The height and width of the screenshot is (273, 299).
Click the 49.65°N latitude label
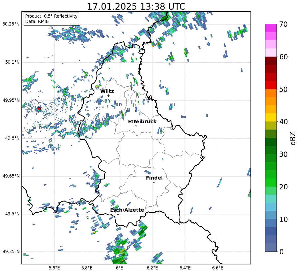click(11, 176)
